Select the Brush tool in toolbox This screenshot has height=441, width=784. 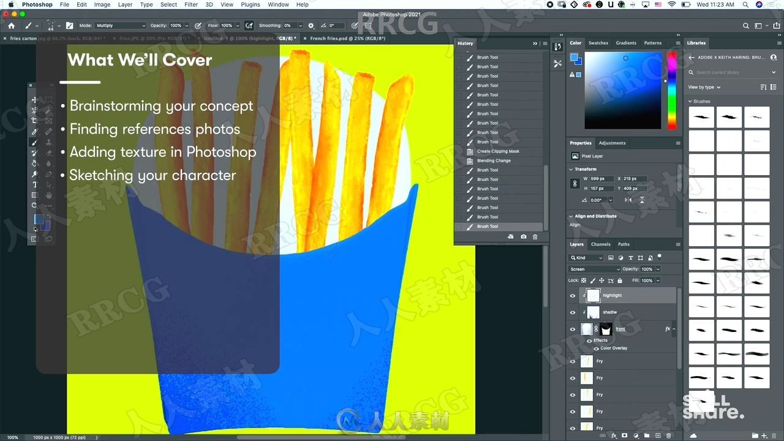[x=34, y=142]
